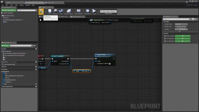
Task: Click the back arrow in the graph
Action: click(x=40, y=20)
